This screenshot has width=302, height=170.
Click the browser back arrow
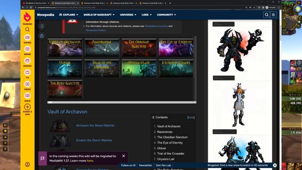click(x=23, y=8)
